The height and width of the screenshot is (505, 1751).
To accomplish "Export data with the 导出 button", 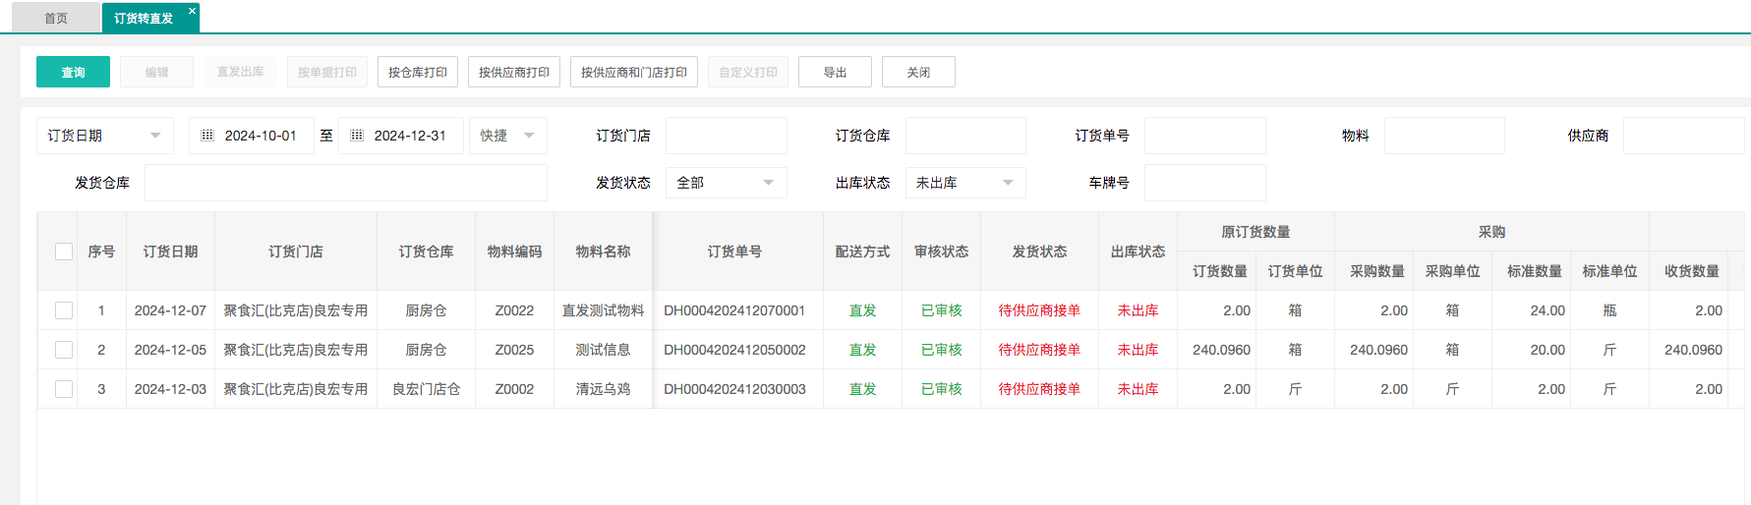I will 835,72.
